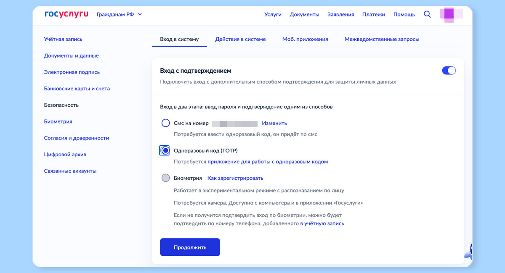Switch to the Действия в системе tab

pyautogui.click(x=240, y=39)
